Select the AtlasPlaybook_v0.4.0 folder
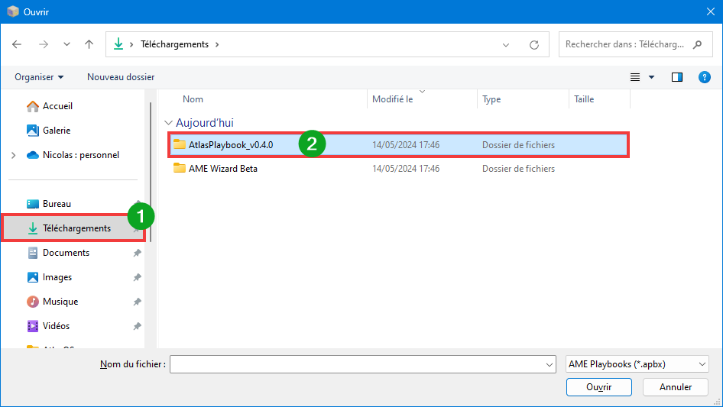Screen dimensions: 723x407 coord(398,145)
